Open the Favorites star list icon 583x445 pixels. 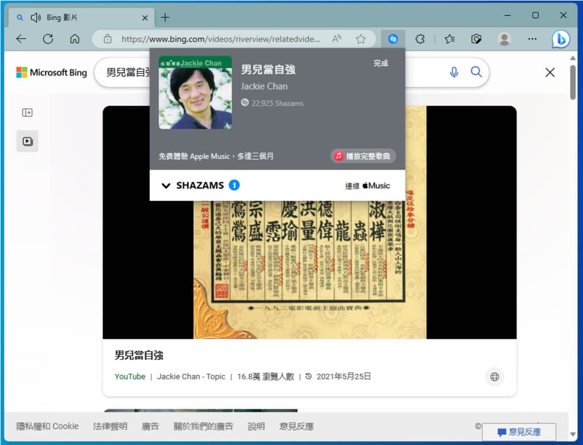tap(450, 39)
